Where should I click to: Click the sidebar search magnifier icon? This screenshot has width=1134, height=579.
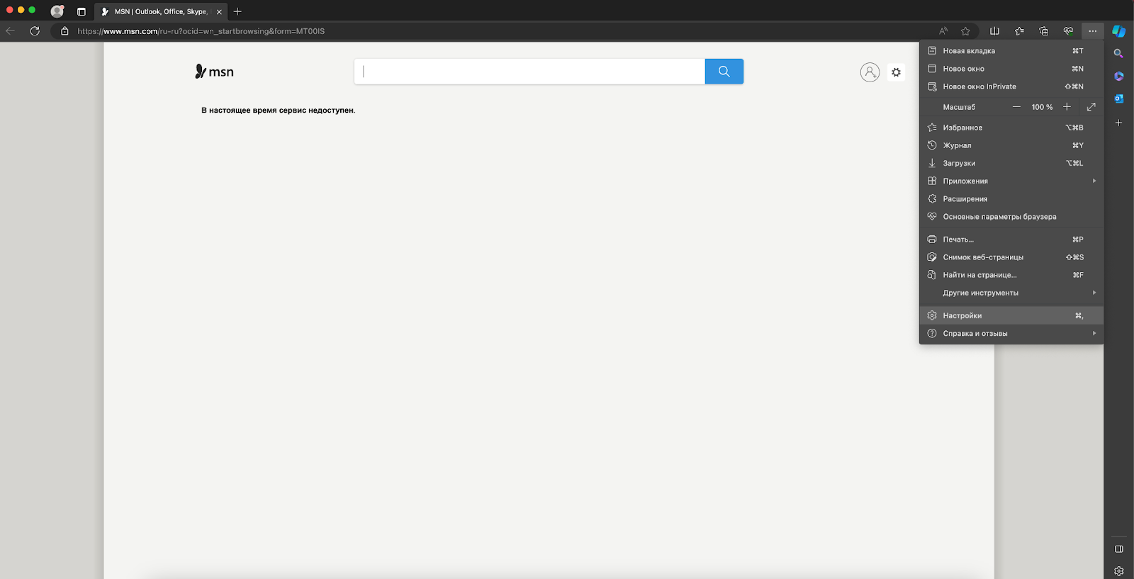click(x=1118, y=54)
